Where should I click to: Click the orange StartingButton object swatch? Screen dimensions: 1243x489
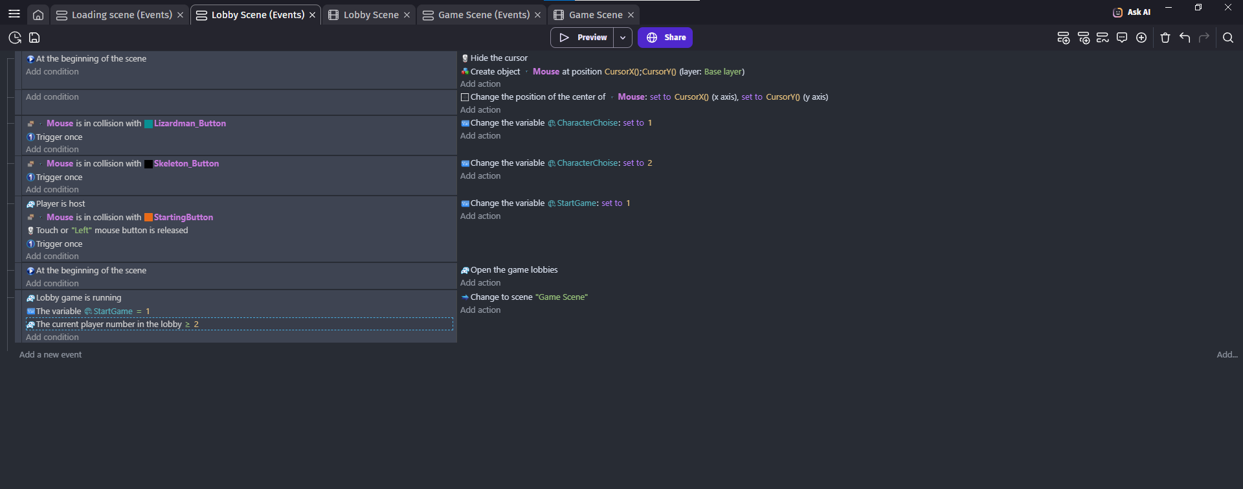pyautogui.click(x=148, y=218)
